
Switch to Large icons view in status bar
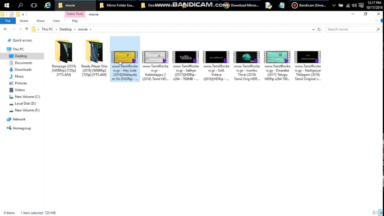click(381, 213)
